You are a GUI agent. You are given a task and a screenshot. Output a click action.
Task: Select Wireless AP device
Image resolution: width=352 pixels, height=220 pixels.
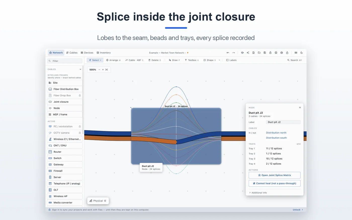point(65,196)
